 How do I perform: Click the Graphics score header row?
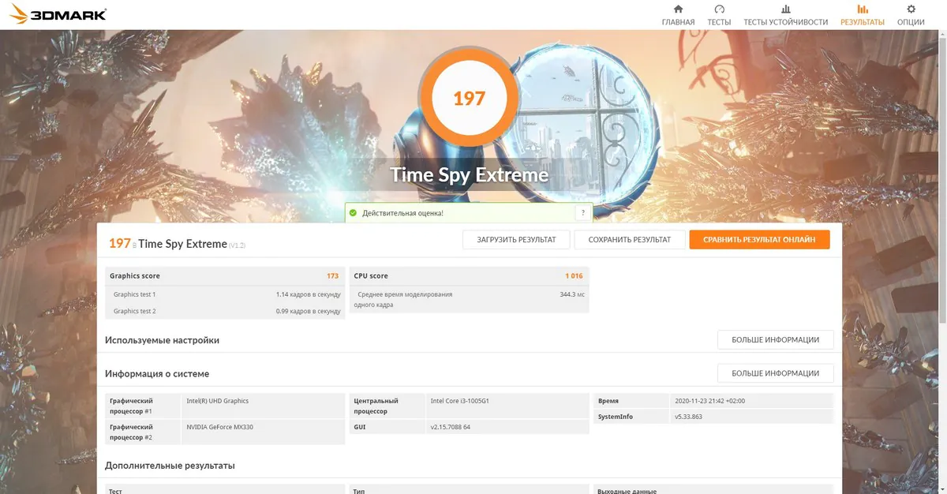(225, 276)
